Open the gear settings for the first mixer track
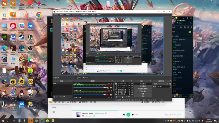Screen dimensions: 219x123 pos(111,87)
